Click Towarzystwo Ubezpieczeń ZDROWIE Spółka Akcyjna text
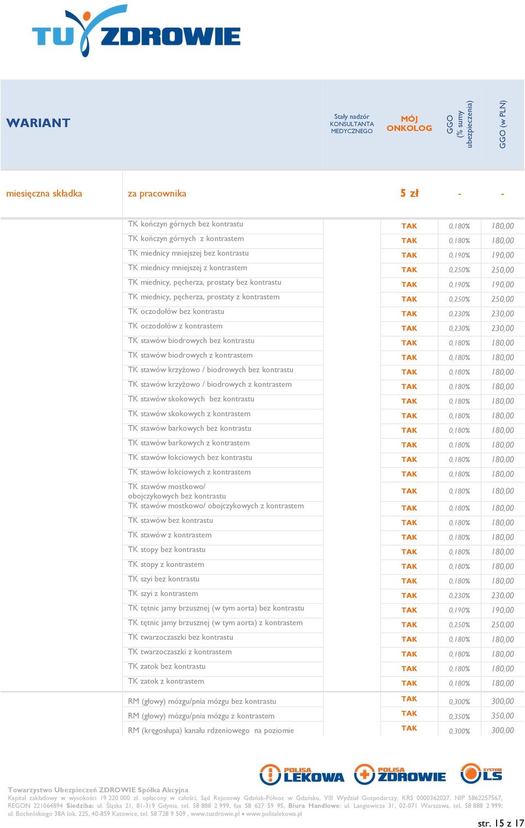Viewport: 525px width, 828px height. 98,790
